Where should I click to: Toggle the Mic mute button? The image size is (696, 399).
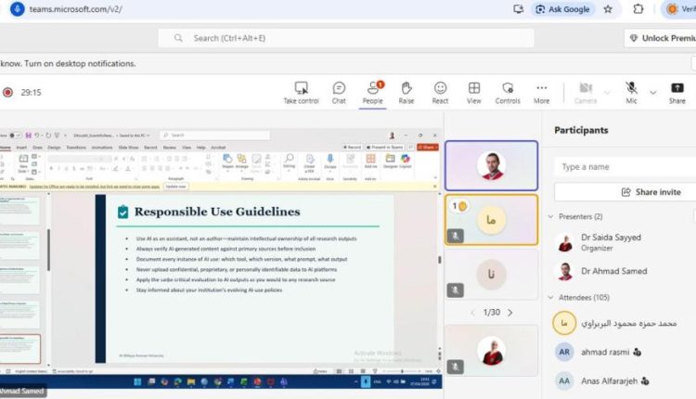631,88
